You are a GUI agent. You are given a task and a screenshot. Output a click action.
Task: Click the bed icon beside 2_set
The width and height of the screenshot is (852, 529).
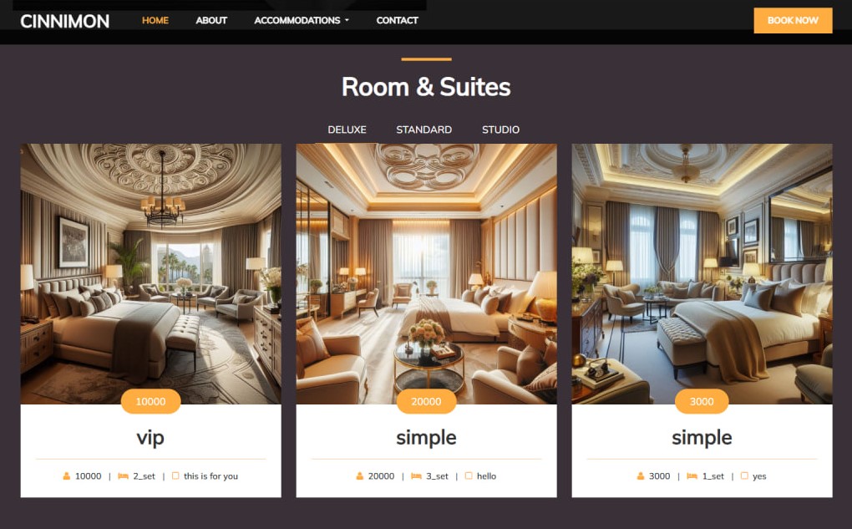124,476
